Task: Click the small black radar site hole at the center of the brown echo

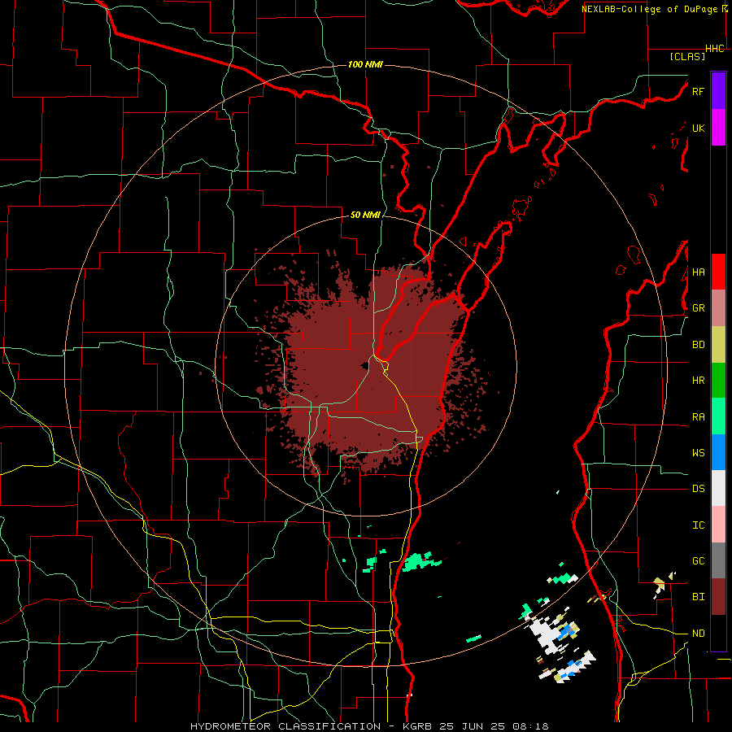Action: click(365, 365)
